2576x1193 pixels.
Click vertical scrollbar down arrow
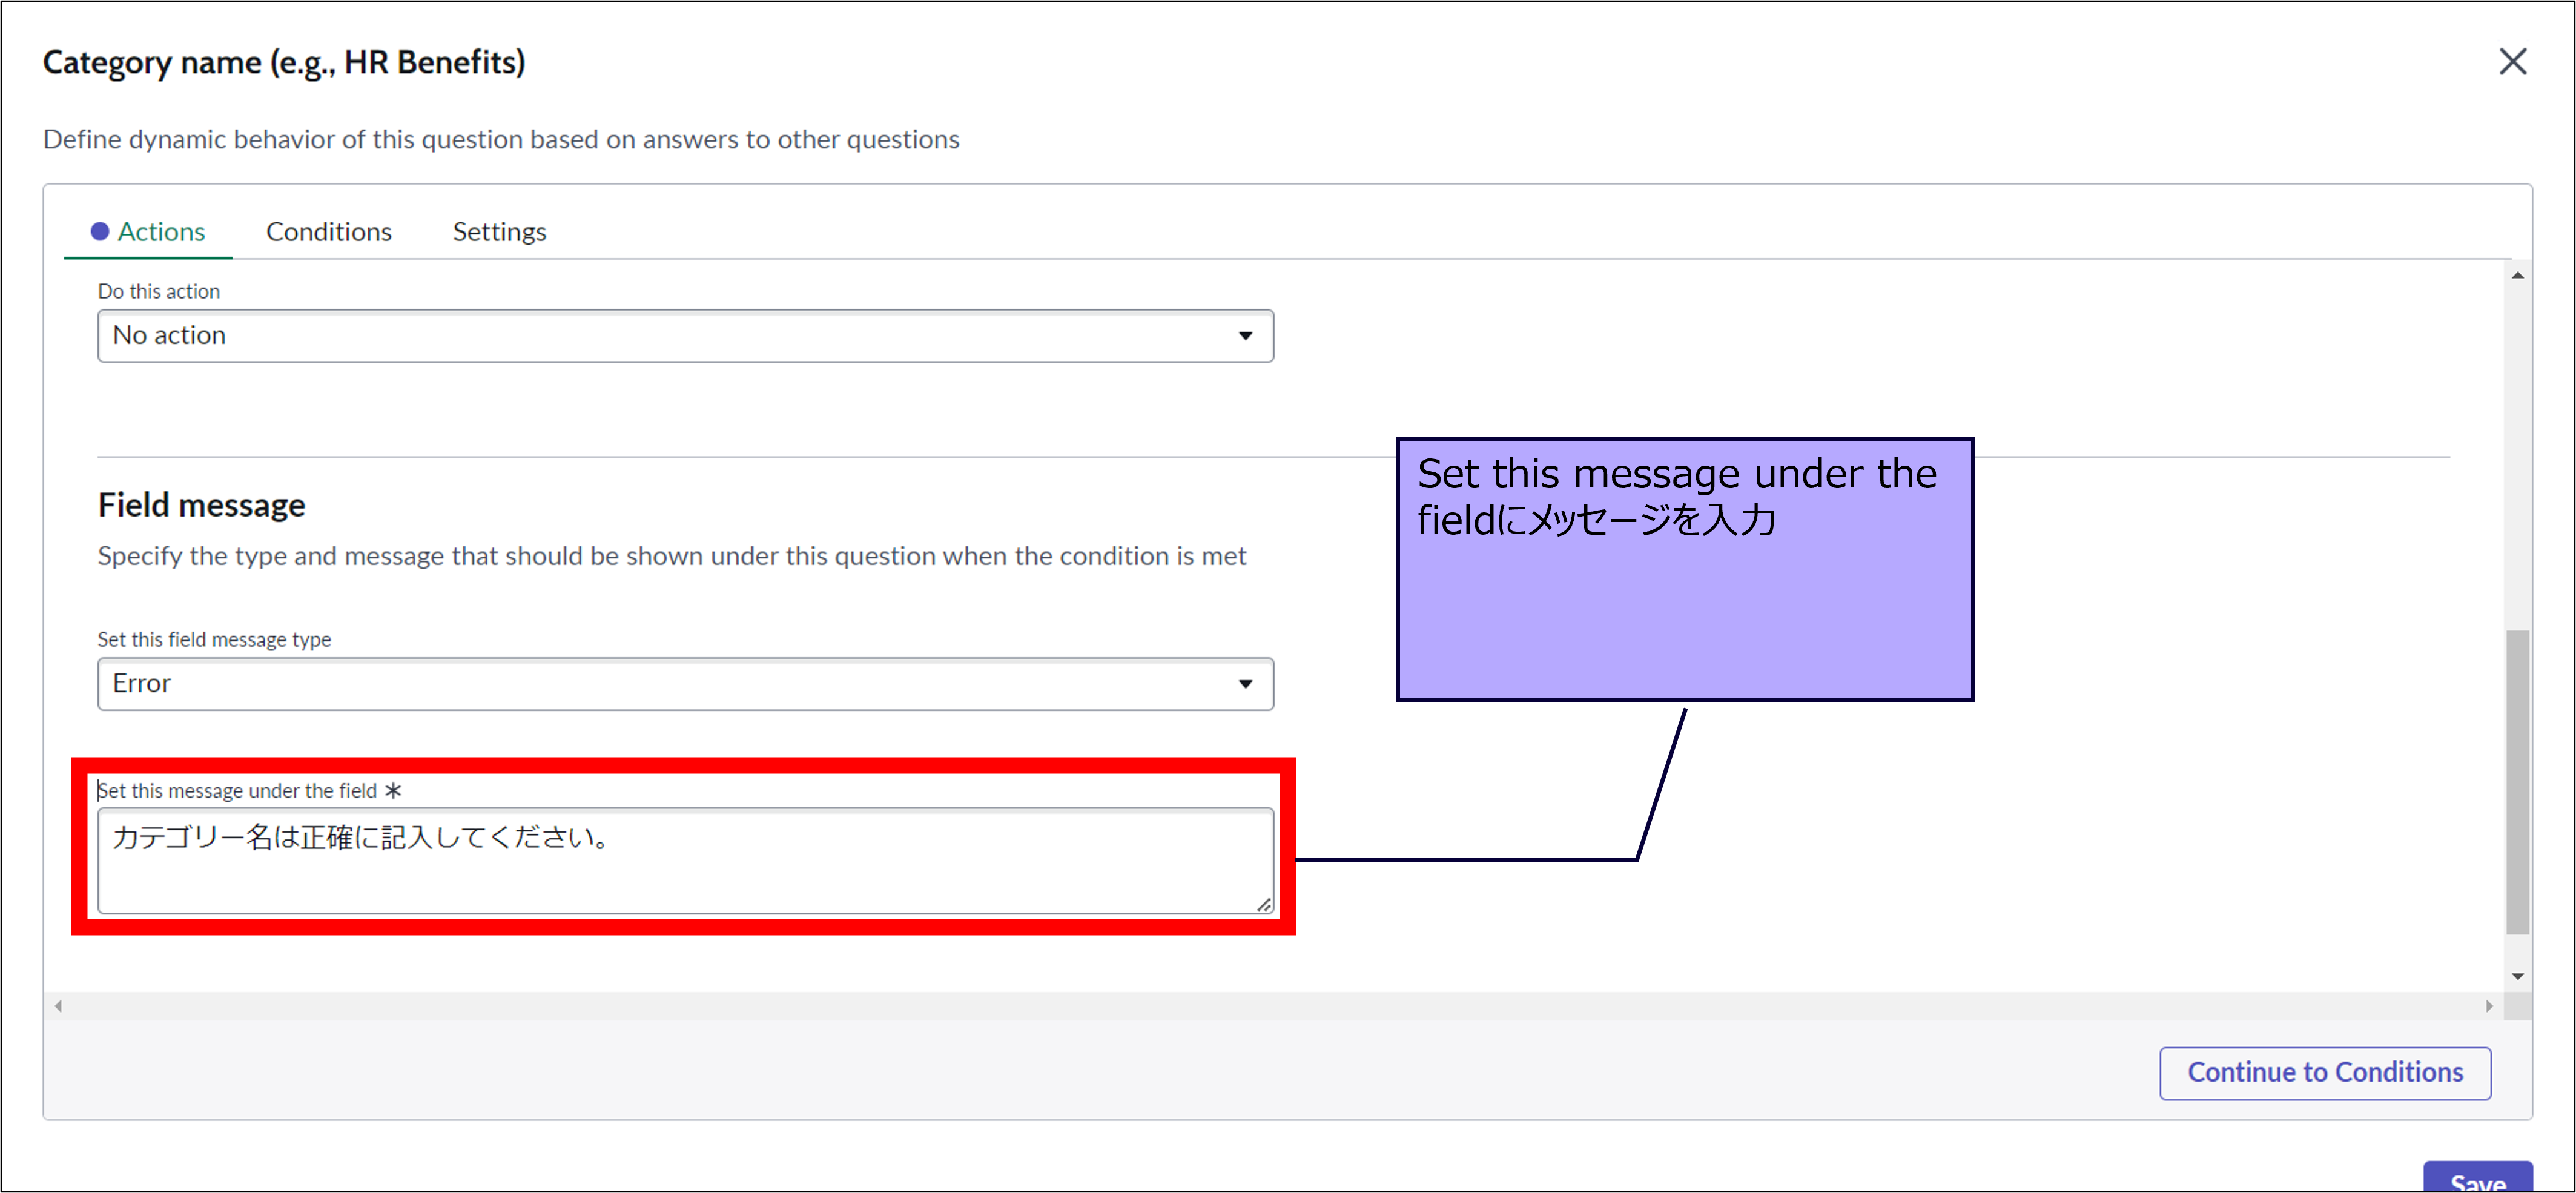tap(2517, 976)
